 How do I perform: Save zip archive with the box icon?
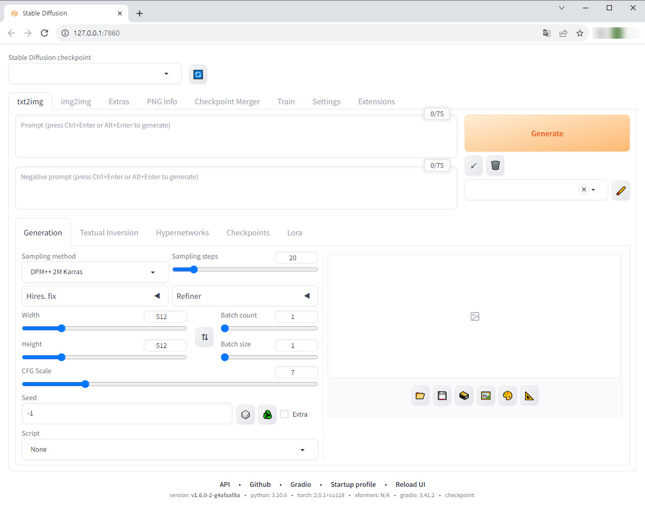(x=464, y=396)
